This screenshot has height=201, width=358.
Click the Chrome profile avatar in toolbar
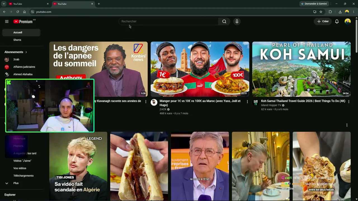click(x=347, y=12)
